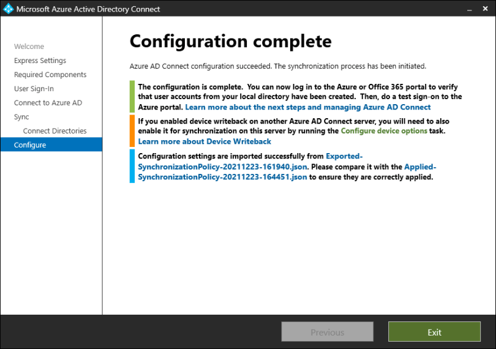The image size is (496, 349).
Task: Select the highlighted Configure step
Action: tap(30, 145)
